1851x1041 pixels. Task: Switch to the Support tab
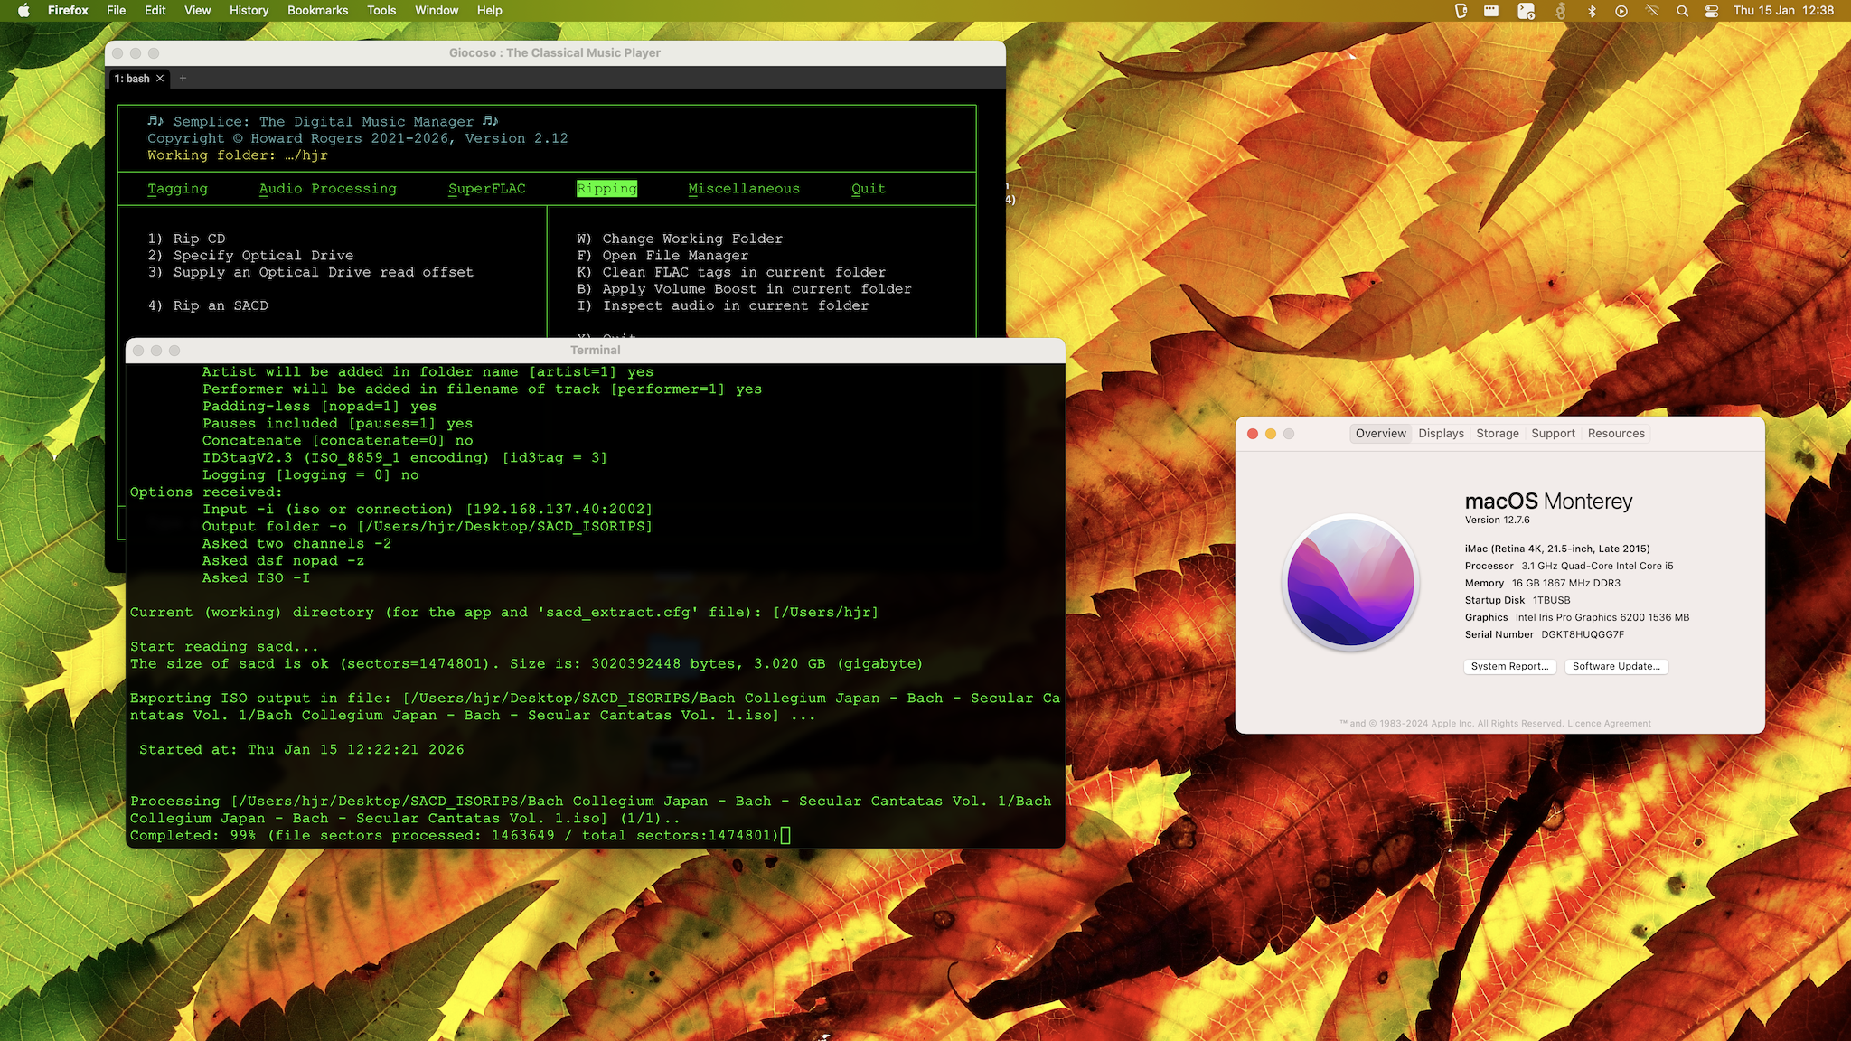[x=1553, y=433]
